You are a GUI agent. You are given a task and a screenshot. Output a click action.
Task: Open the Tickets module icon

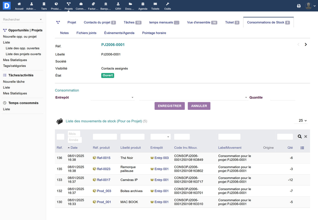pos(155,6)
